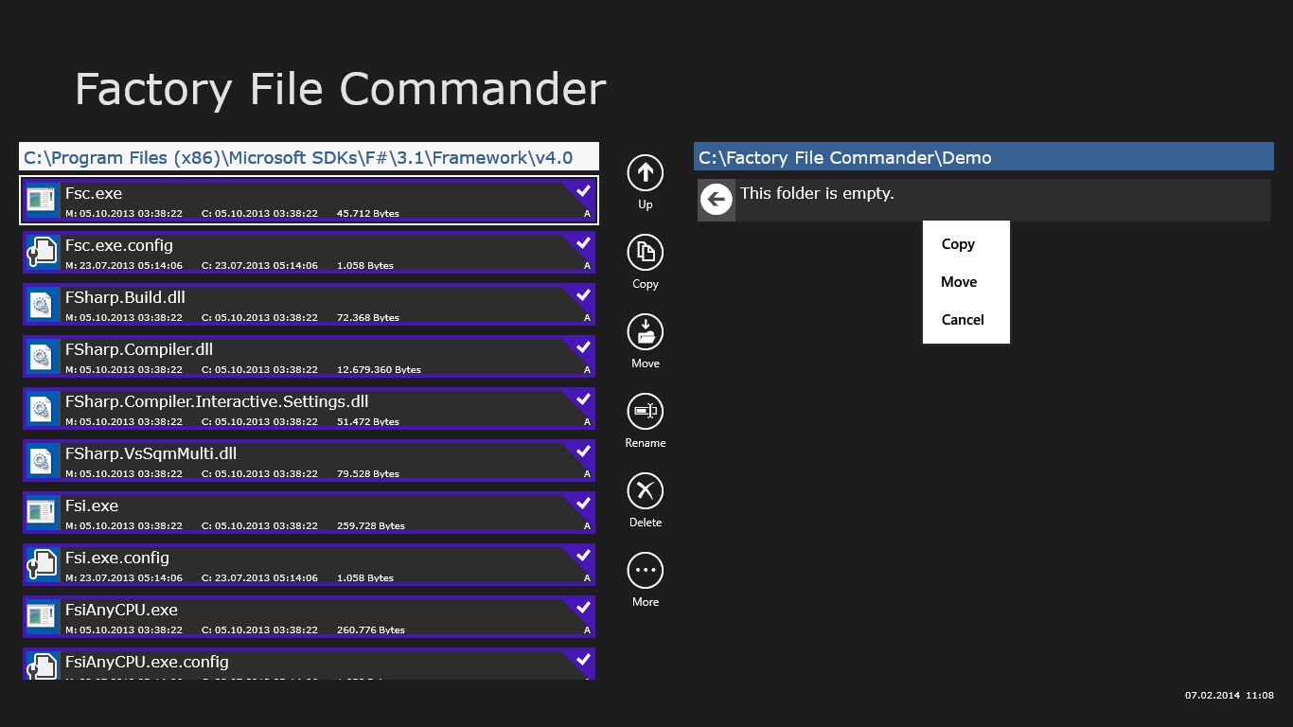Click the Copy icon in center toolbar

(645, 252)
